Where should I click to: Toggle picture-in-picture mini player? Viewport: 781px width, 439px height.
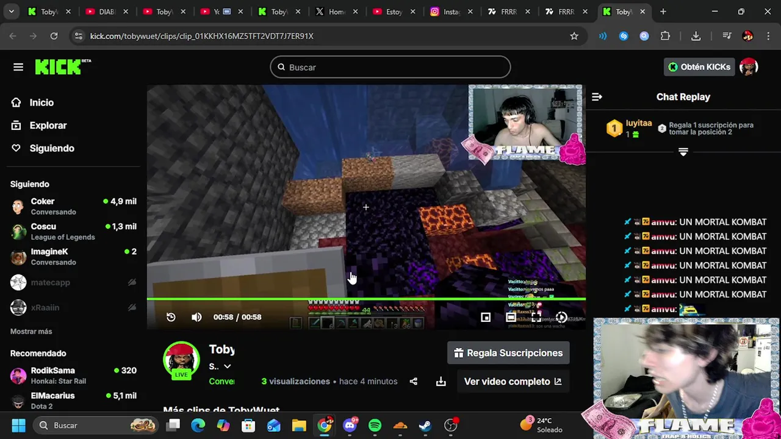486,317
